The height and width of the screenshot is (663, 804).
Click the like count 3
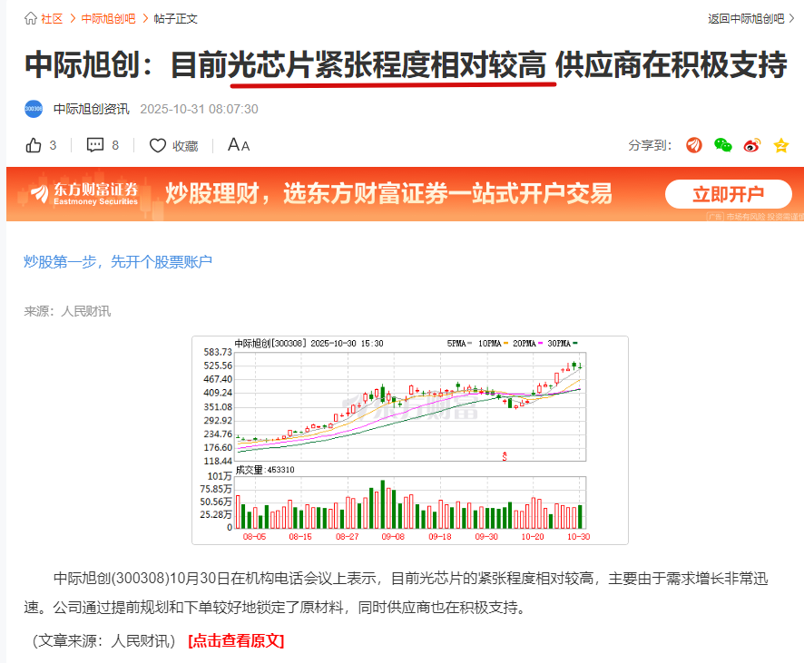tap(53, 145)
